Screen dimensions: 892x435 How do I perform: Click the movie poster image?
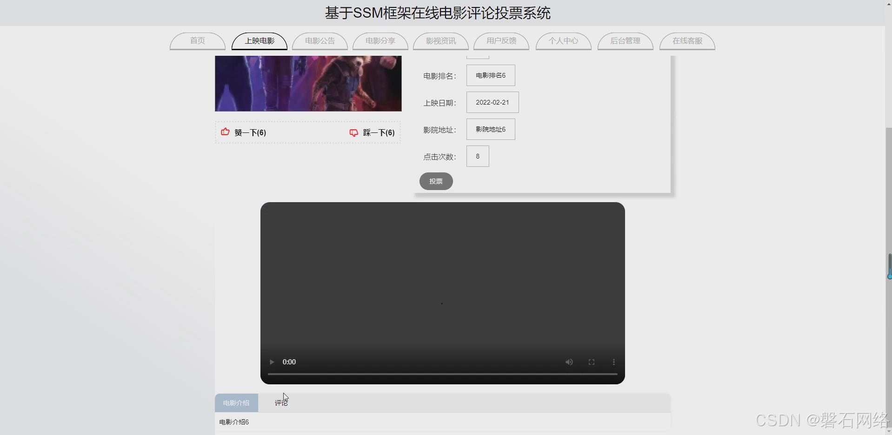click(x=308, y=83)
